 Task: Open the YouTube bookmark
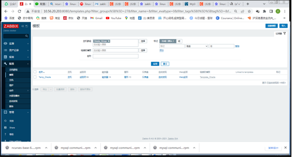pos(113,18)
